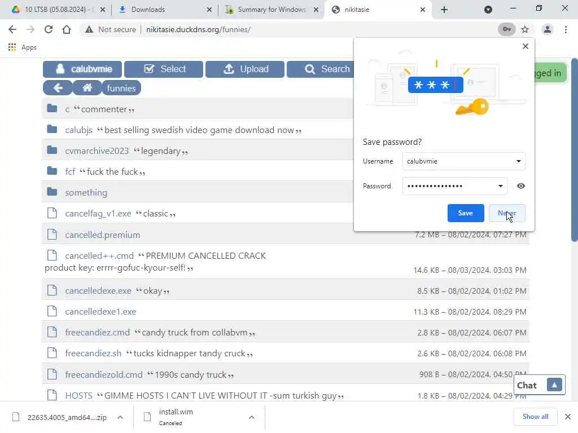Viewport: 578px width, 433px height.
Task: Open the password key icon in address bar
Action: click(x=506, y=29)
